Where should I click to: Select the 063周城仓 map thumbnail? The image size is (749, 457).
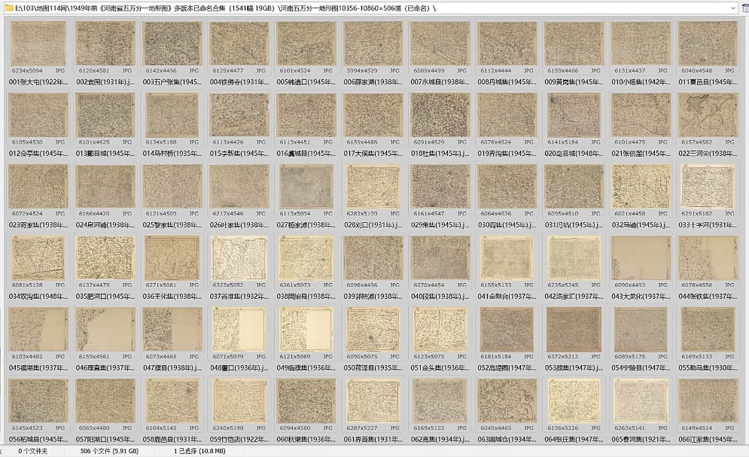(x=507, y=401)
